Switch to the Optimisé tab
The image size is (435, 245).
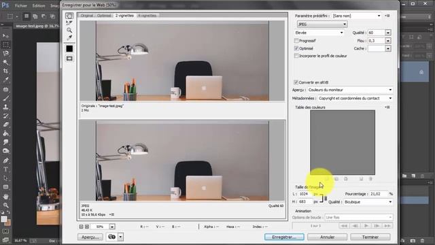[x=104, y=16]
